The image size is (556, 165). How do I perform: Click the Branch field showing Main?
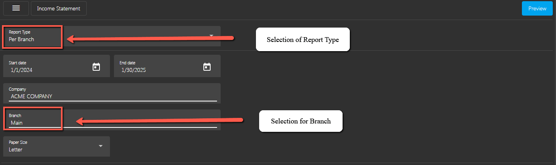(112, 119)
